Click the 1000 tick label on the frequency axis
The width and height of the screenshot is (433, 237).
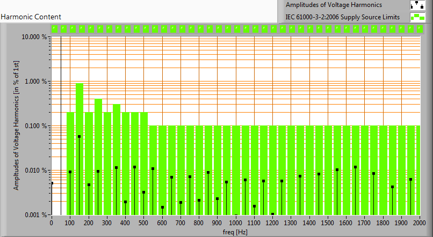(235, 222)
